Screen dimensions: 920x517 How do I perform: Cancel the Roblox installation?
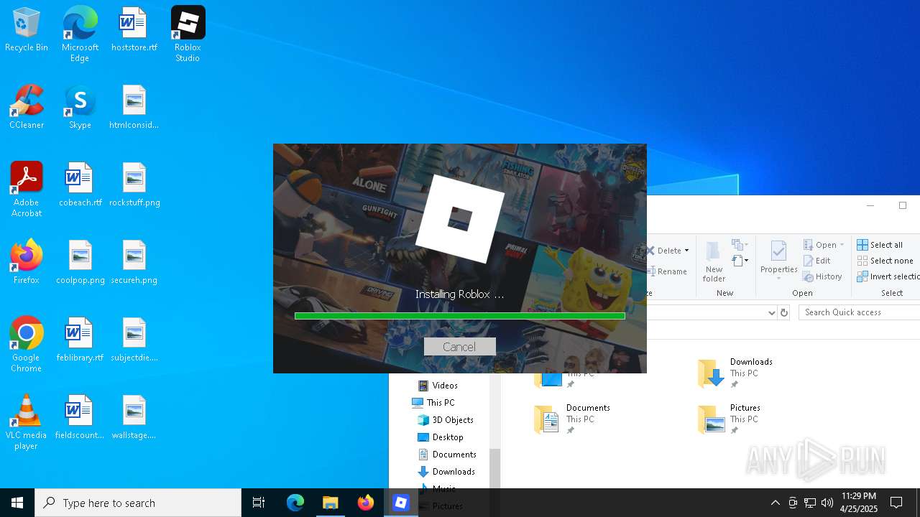459,347
